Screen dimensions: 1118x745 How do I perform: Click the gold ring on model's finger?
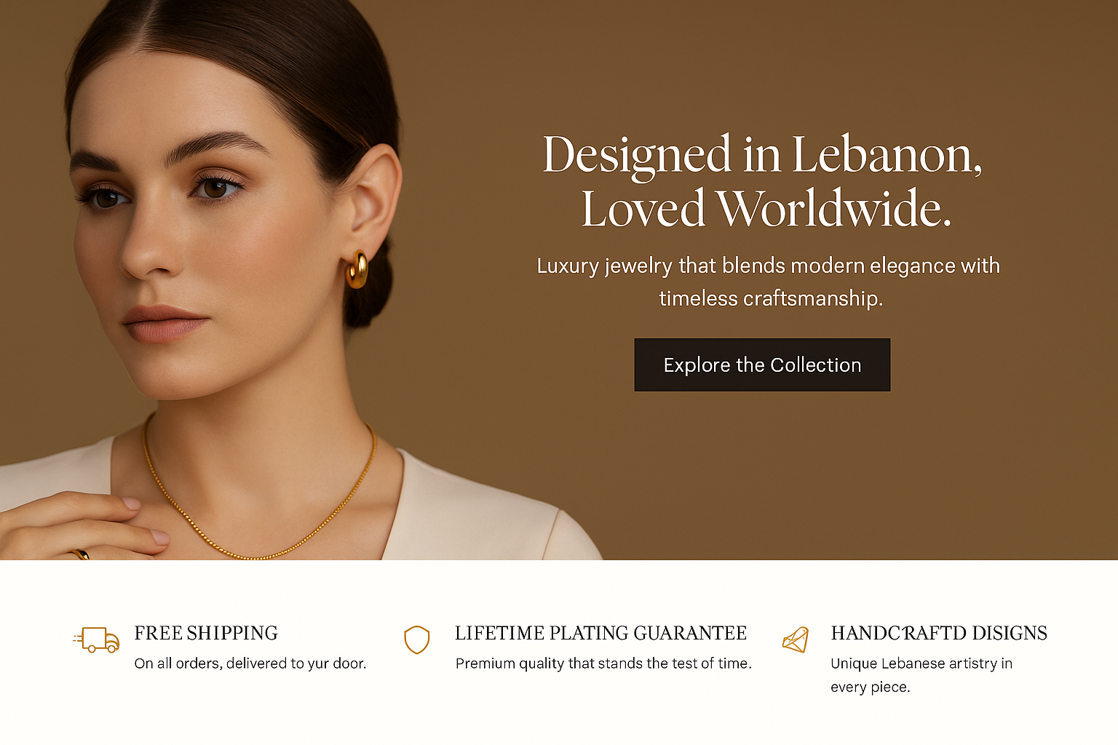[x=80, y=554]
